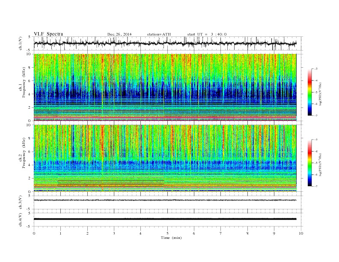
Task: Click the '-5' value on ch.2 colorbar
Action: [315, 163]
